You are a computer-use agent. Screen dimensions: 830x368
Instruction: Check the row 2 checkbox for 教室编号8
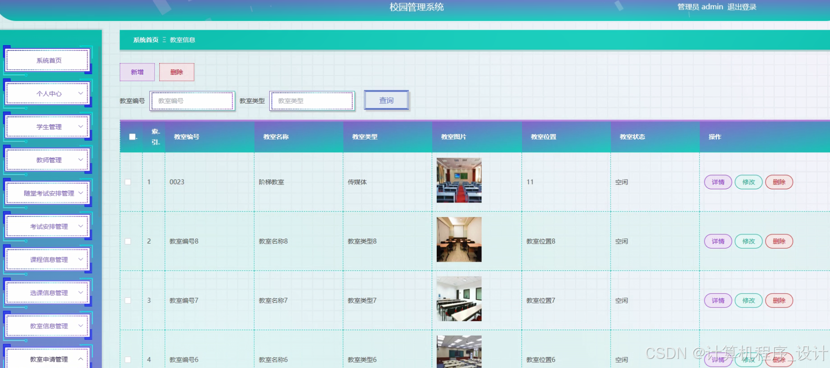[128, 241]
